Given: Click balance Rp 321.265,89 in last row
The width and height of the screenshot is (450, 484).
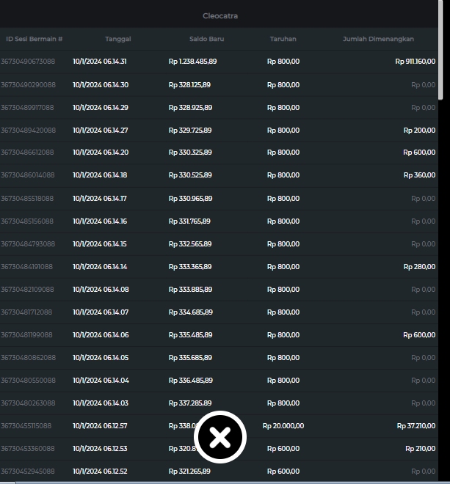Looking at the screenshot, I should [x=190, y=472].
